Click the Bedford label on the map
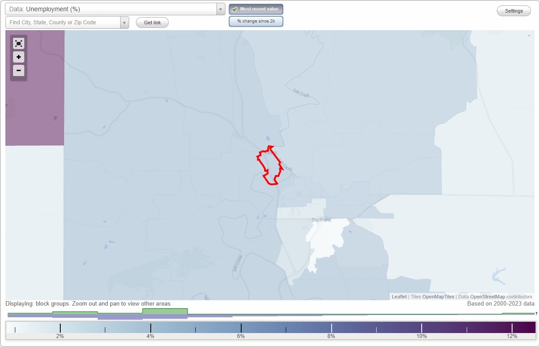540x347 pixels. pyautogui.click(x=321, y=220)
